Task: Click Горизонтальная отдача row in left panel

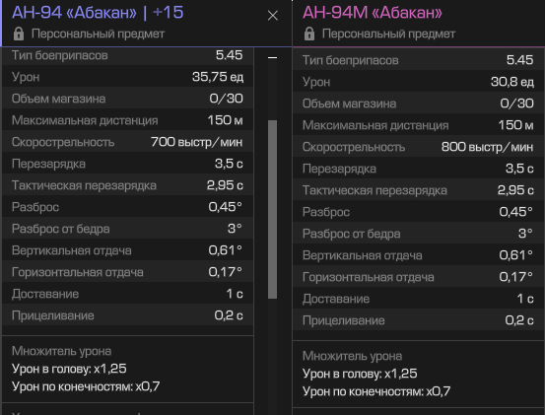Action: tap(127, 272)
